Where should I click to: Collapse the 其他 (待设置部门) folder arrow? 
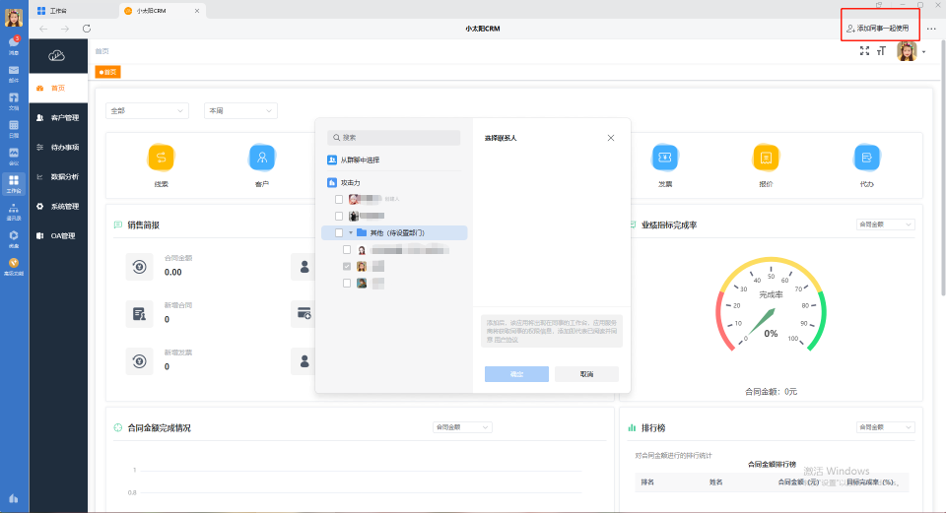pyautogui.click(x=351, y=233)
